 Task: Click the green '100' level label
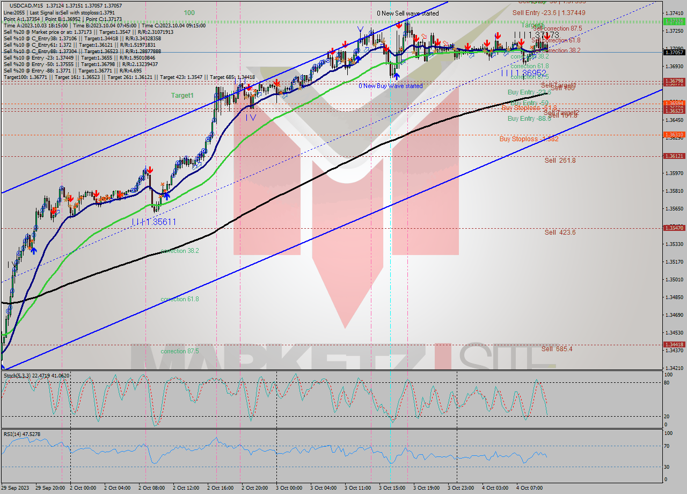pyautogui.click(x=189, y=12)
